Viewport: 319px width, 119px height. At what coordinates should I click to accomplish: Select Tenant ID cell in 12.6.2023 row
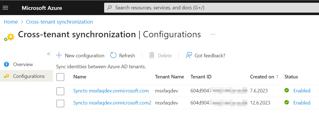pos(219,103)
